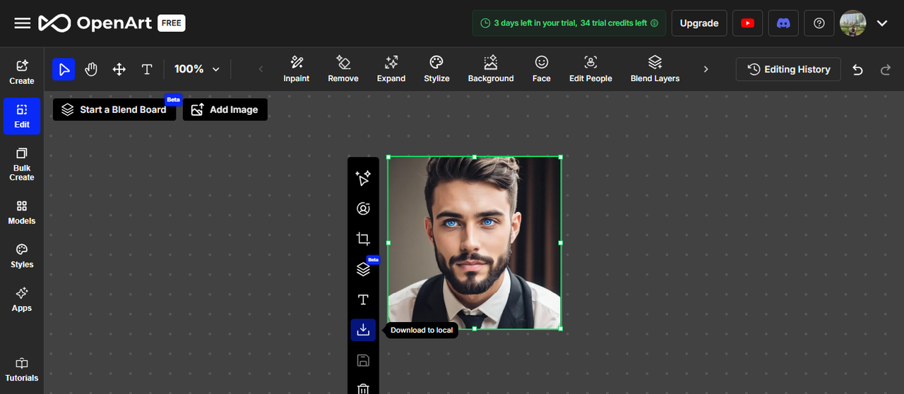The width and height of the screenshot is (904, 394).
Task: Open the Create section in sidebar
Action: tap(22, 72)
